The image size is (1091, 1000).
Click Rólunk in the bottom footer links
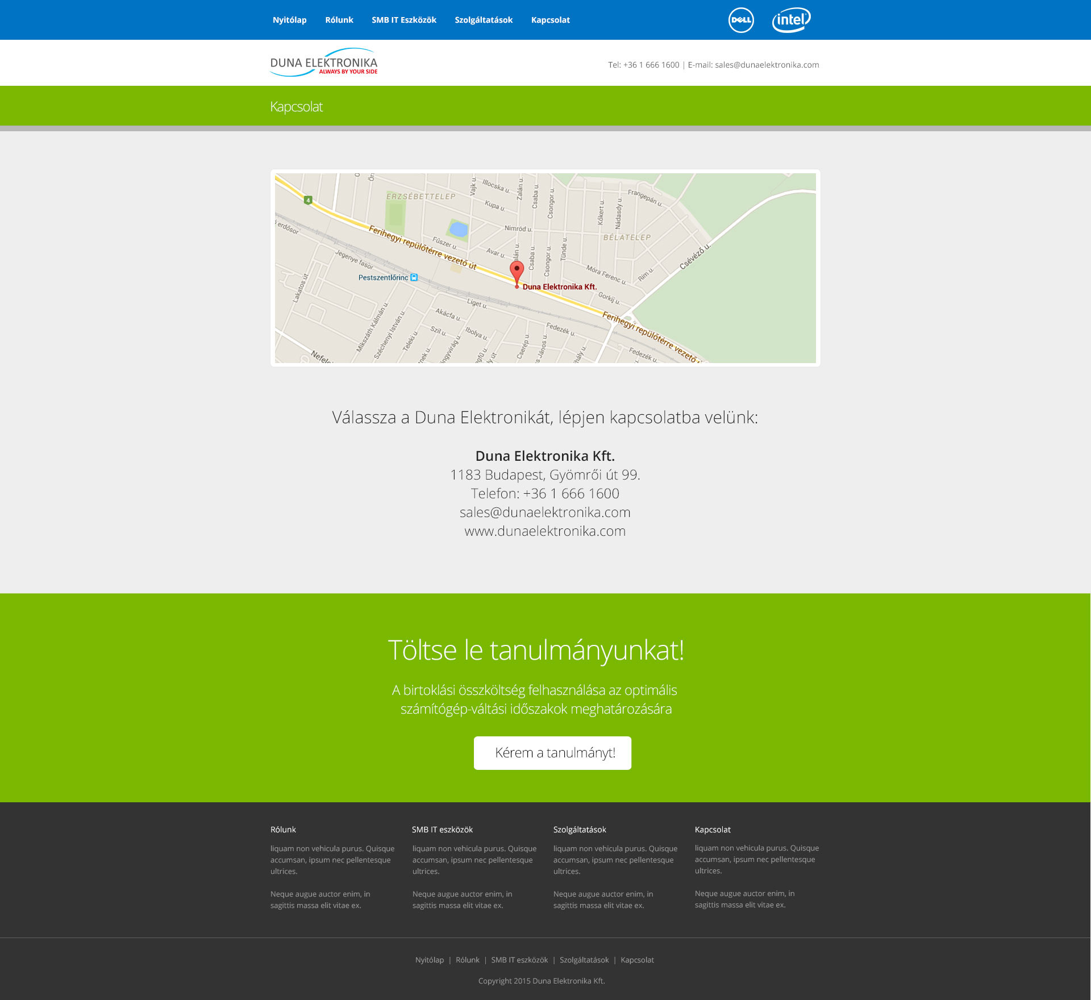click(x=468, y=960)
